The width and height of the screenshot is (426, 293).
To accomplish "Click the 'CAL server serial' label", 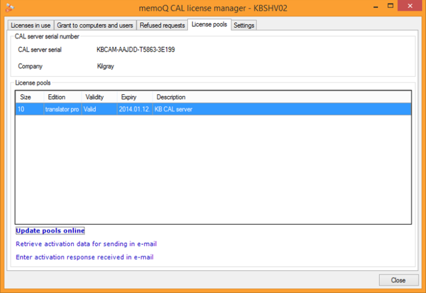I will coord(40,50).
